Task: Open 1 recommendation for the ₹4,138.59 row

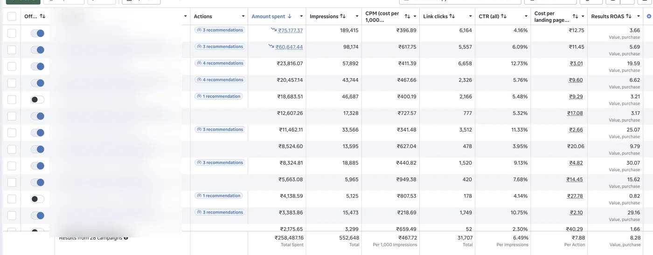Action: pyautogui.click(x=218, y=195)
